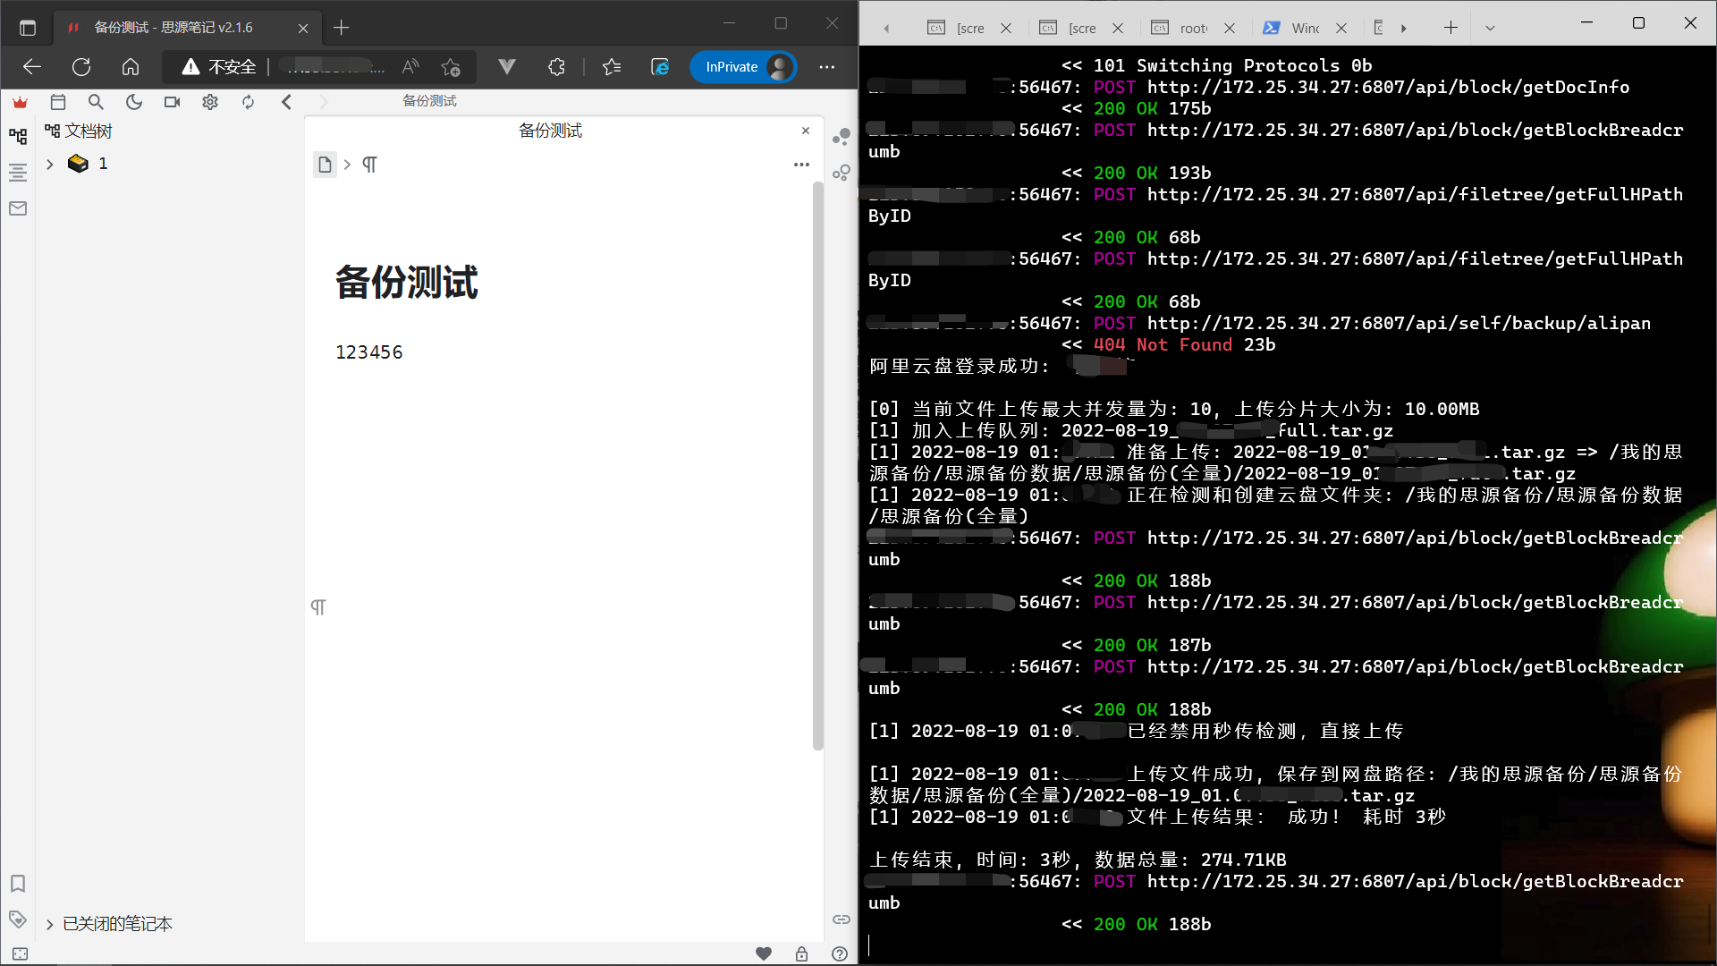1717x966 pixels.
Task: Click the sync refresh icon
Action: tap(248, 102)
